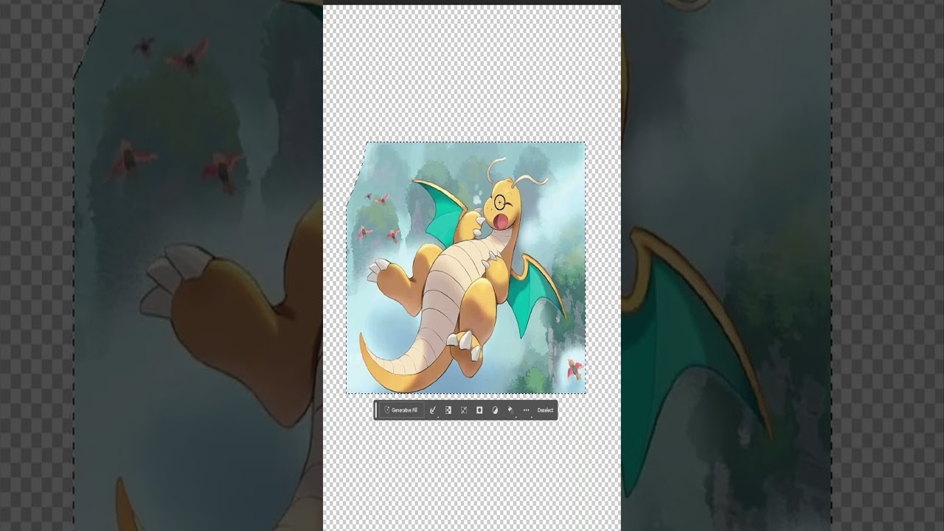Open the three-dots more options menu

526,410
